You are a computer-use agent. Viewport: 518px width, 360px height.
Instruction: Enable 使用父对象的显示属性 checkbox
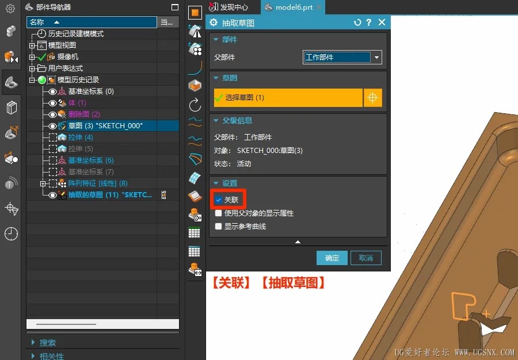pos(218,213)
